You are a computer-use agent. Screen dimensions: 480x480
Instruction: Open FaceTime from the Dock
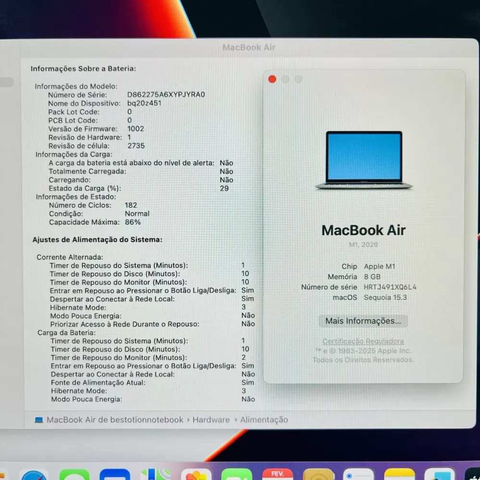[237, 475]
